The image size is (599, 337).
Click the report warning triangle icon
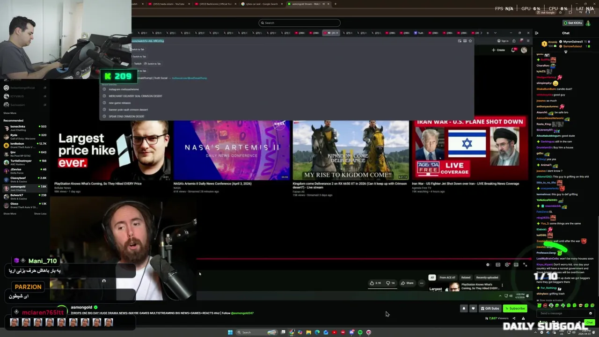(x=523, y=318)
